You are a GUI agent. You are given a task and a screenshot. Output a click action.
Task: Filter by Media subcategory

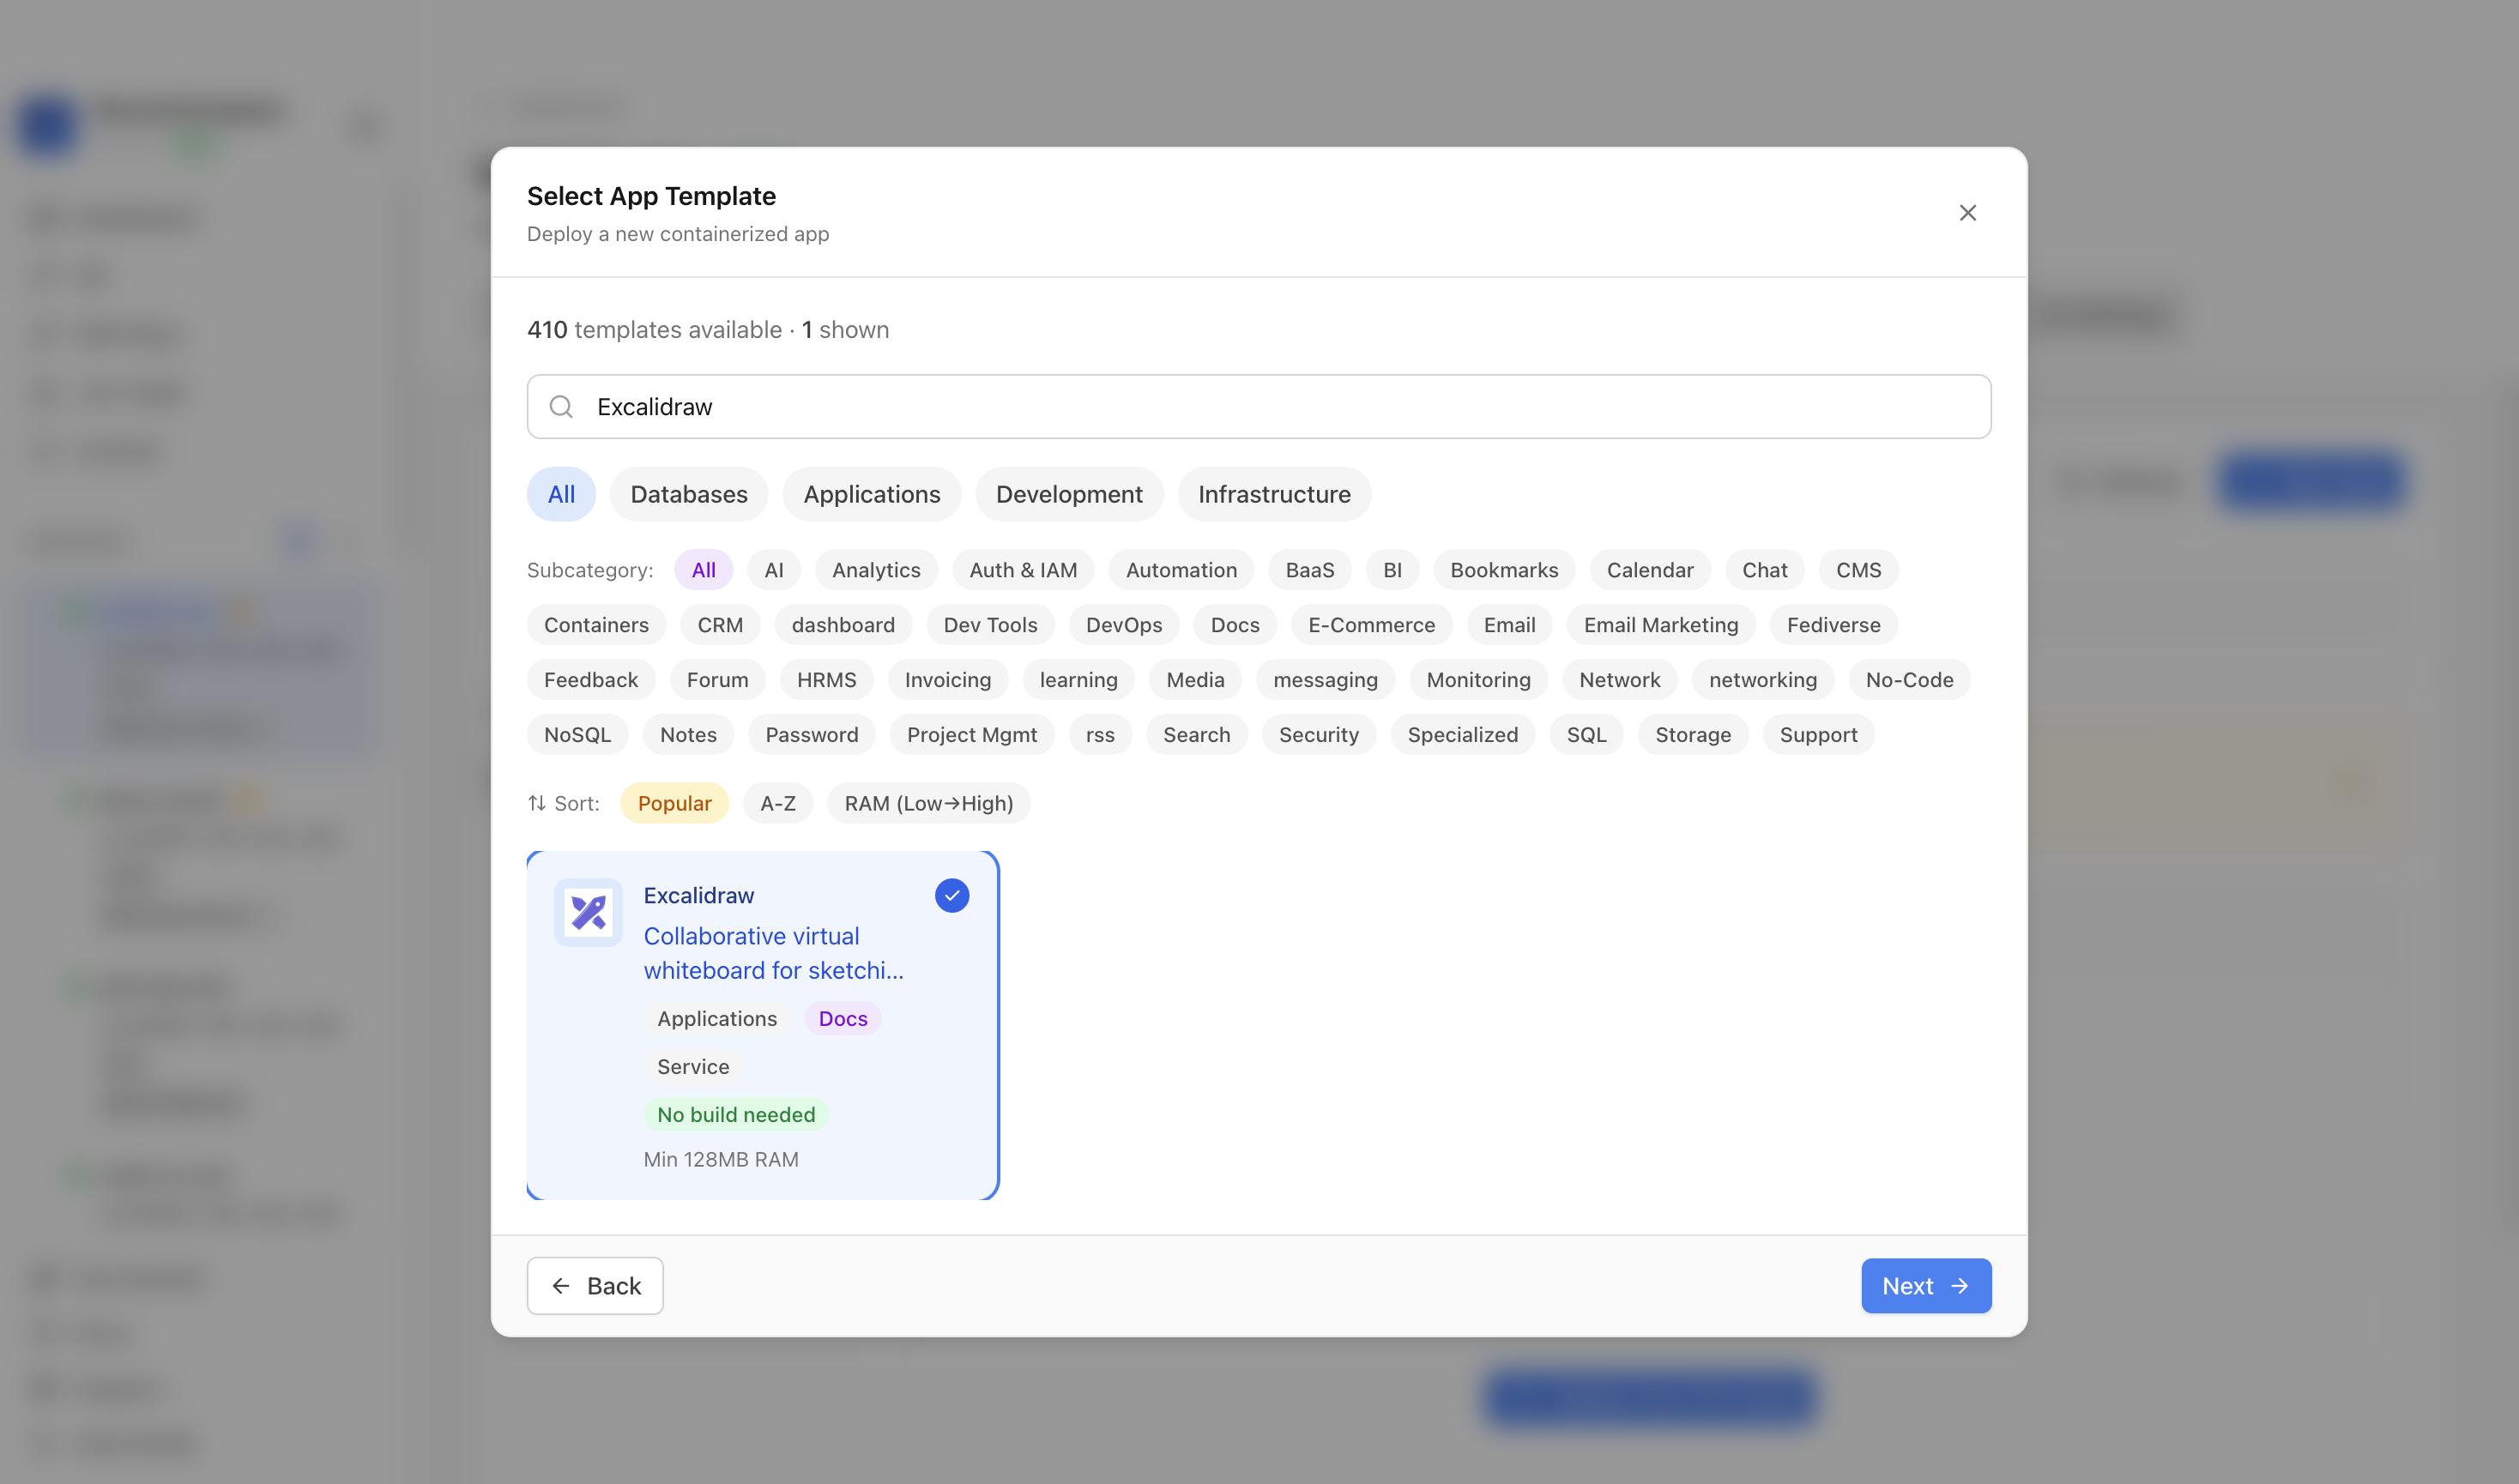click(1195, 680)
